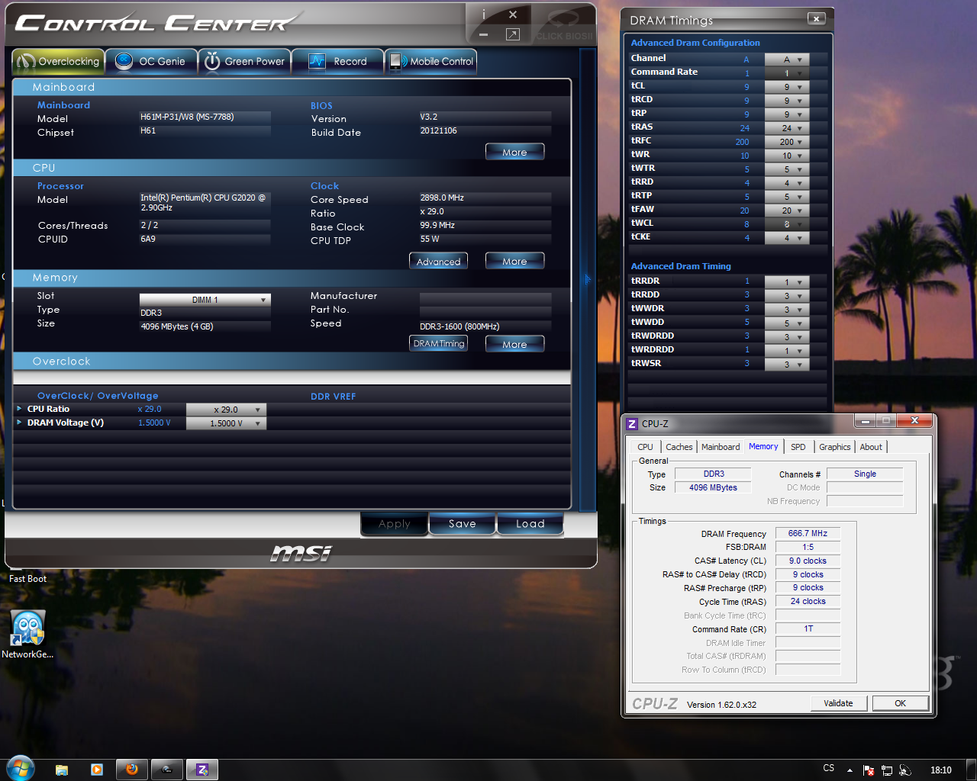Open the Green Power tab
The height and width of the screenshot is (781, 977).
(x=245, y=61)
